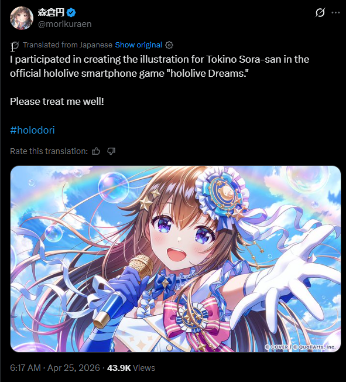
Task: Visit the @morikuraen handle link
Action: [65, 24]
